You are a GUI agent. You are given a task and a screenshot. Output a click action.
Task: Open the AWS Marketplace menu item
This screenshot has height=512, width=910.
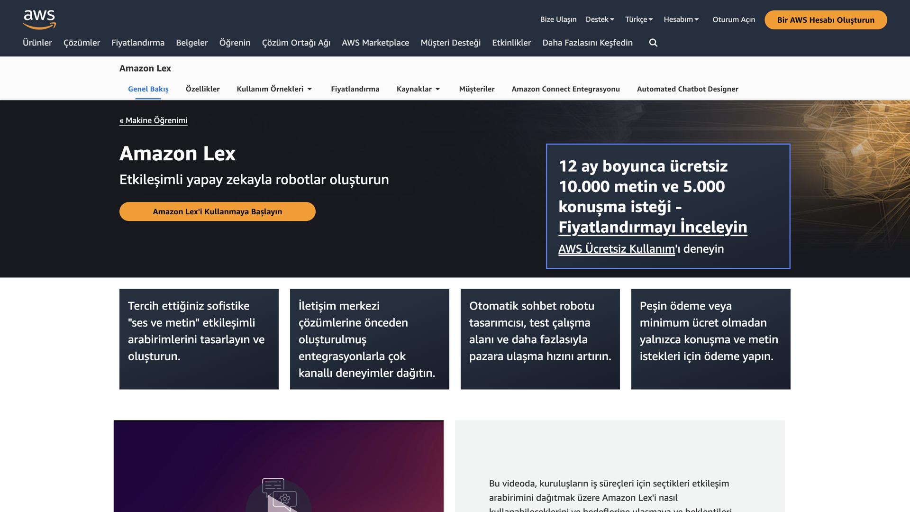tap(375, 43)
